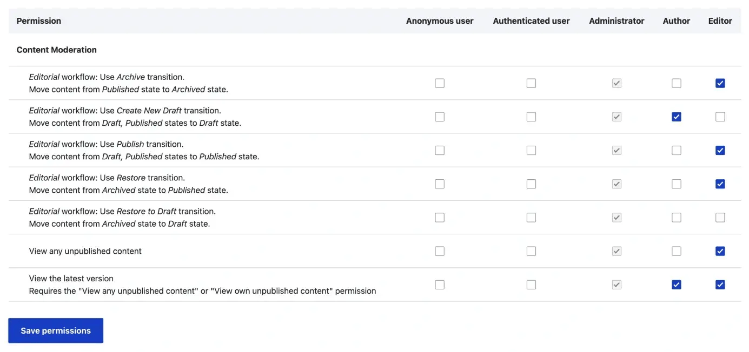Check Authenticated user for Create New Draft transition

[531, 117]
